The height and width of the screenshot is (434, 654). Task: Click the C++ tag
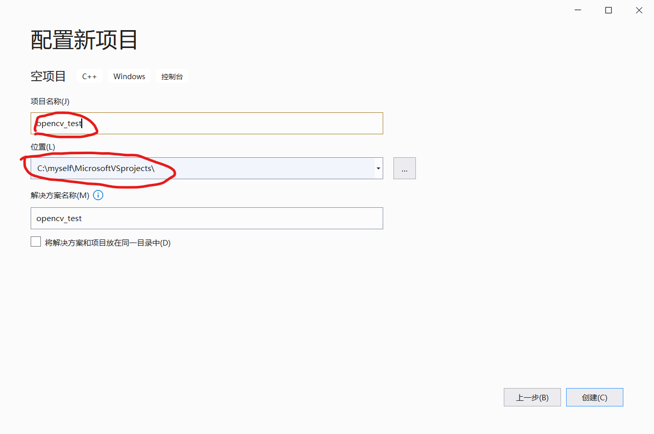[x=89, y=76]
